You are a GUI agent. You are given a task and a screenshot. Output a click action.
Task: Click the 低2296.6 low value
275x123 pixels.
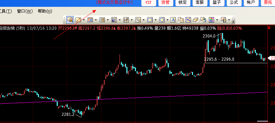[106, 28]
